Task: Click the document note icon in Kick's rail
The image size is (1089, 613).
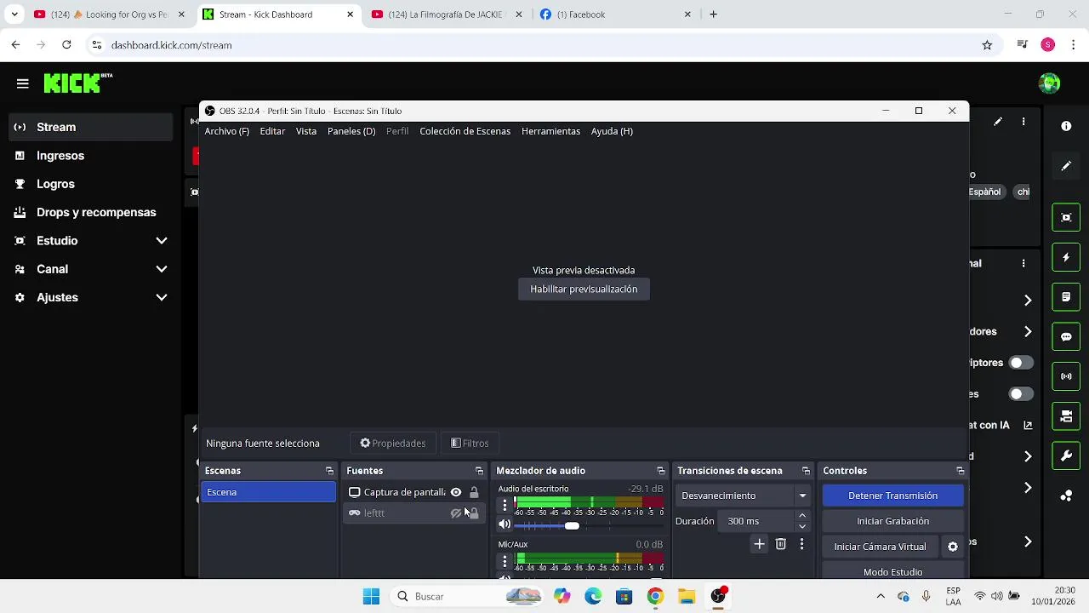Action: click(1066, 297)
